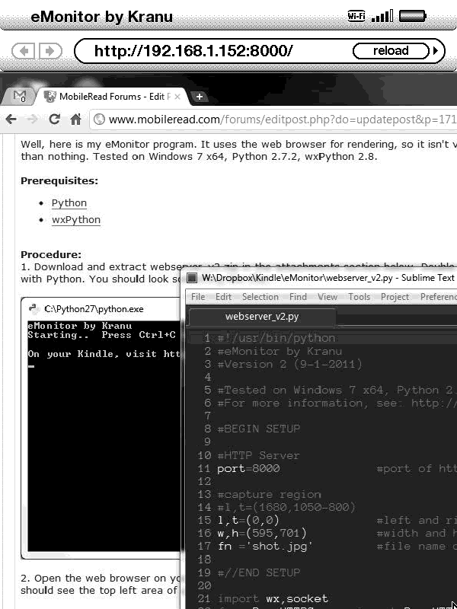
Task: Click the 'port=8000' code line
Action: pos(248,468)
